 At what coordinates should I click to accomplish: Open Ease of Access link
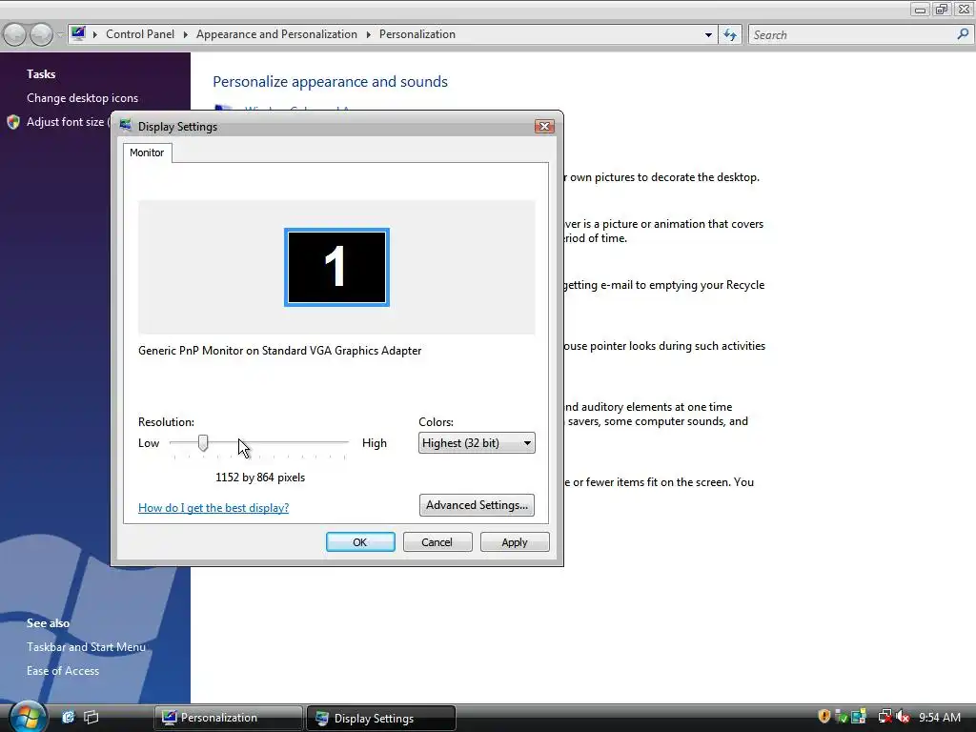coord(63,671)
